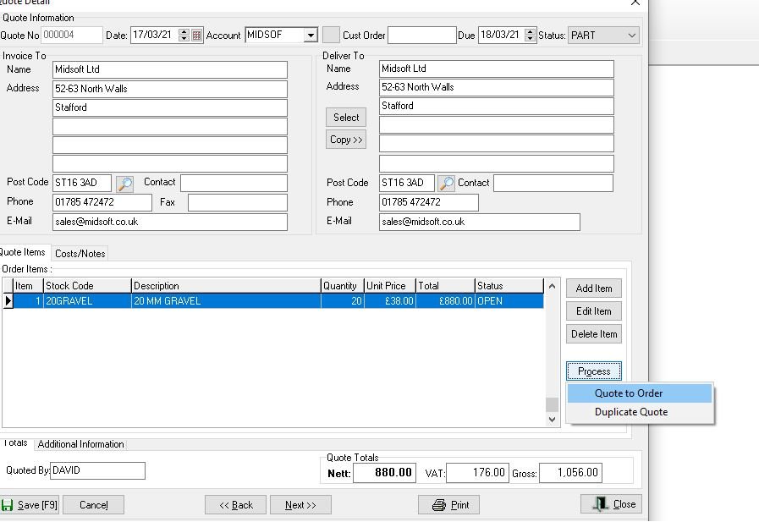759x522 pixels.
Task: Switch to the Costs/Notes tab
Action: (x=80, y=254)
